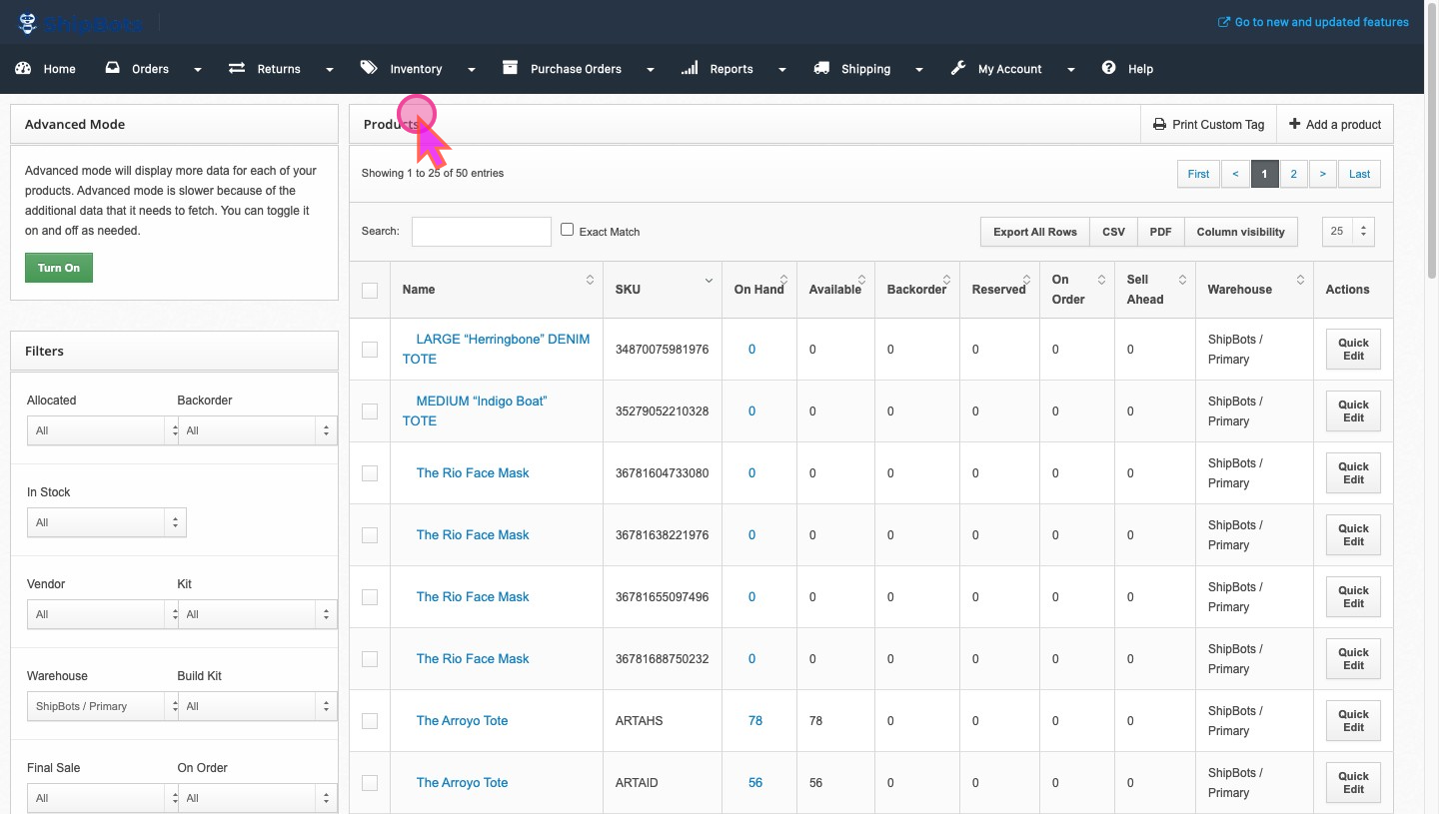This screenshot has height=814, width=1439.
Task: Sort by Available column arrows
Action: point(862,280)
